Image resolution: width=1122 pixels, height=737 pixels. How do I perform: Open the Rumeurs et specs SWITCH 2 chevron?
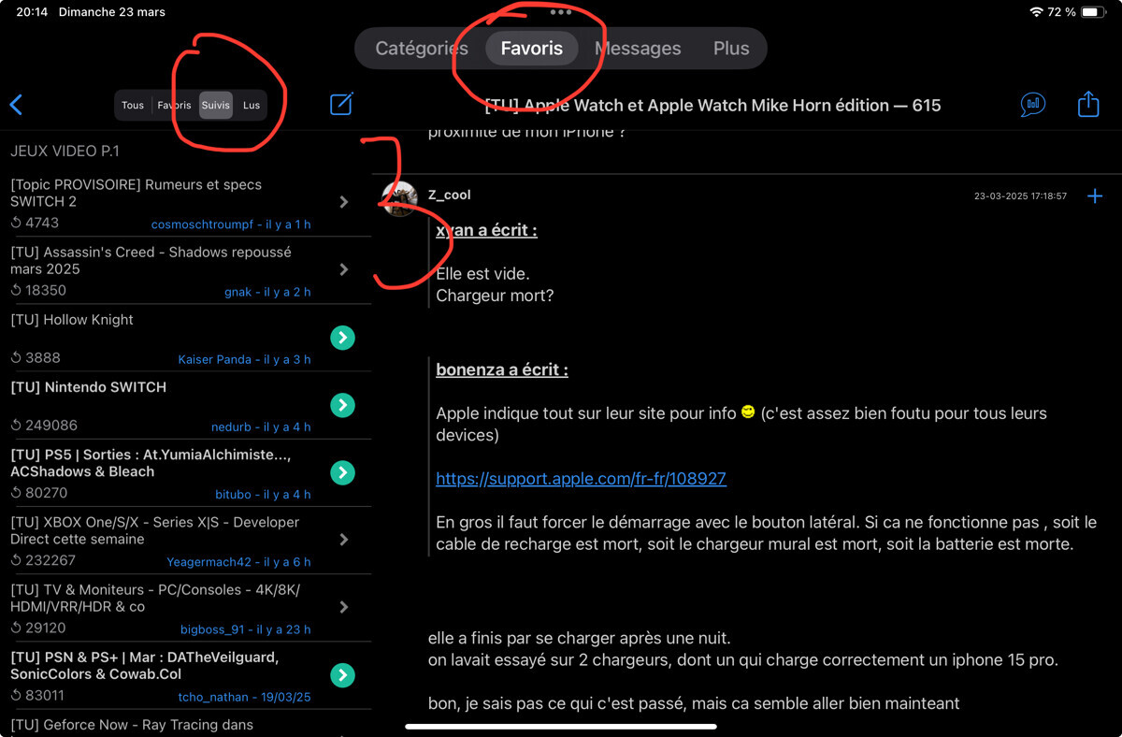click(x=343, y=202)
